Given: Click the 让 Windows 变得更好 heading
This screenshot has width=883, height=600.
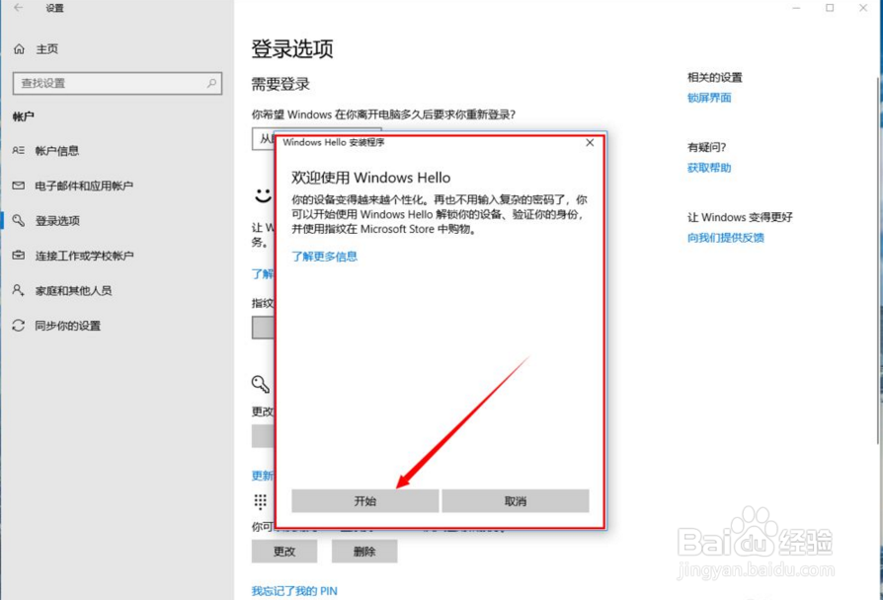Looking at the screenshot, I should [740, 217].
